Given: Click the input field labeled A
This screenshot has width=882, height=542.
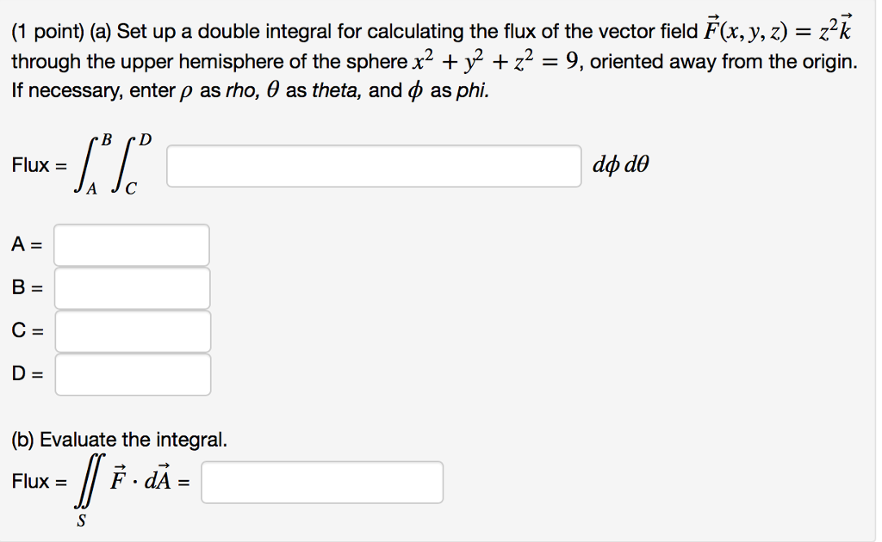Looking at the screenshot, I should (131, 244).
